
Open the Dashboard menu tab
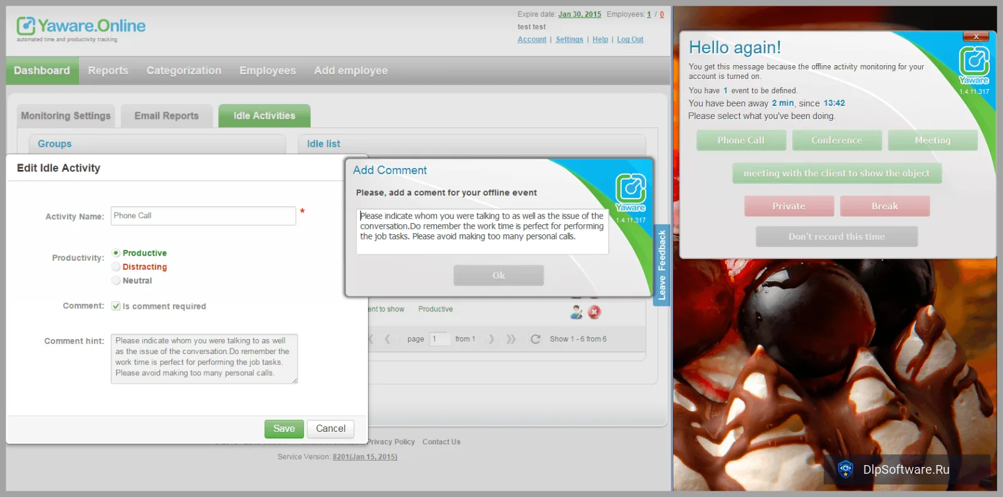point(42,71)
